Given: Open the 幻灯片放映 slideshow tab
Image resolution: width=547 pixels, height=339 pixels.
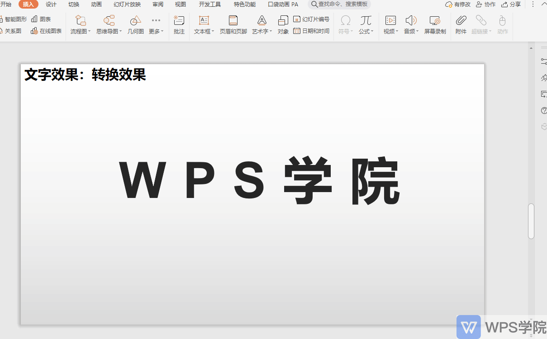Looking at the screenshot, I should coord(127,5).
